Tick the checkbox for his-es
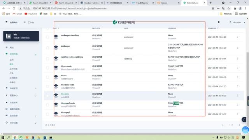This screenshot has height=140, width=249. tap(47, 77)
